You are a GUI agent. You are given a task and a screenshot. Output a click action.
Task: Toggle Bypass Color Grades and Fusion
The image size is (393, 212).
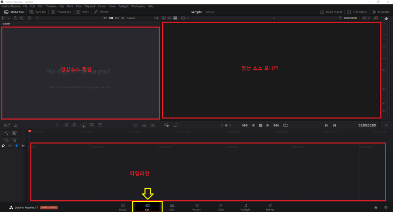pos(376,18)
